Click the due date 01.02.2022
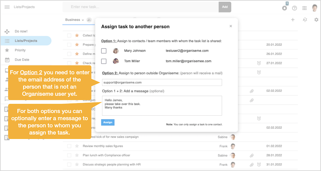321x171 pixels. (x=274, y=146)
